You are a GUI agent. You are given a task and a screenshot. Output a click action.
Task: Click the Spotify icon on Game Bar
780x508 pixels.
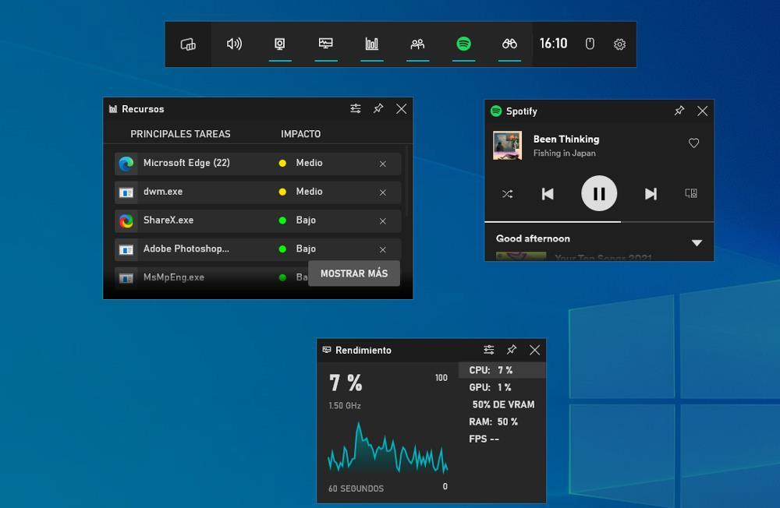pyautogui.click(x=463, y=44)
